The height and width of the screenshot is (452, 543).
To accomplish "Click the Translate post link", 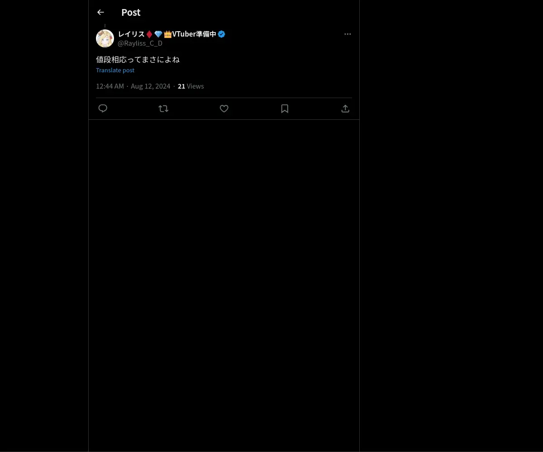I will pyautogui.click(x=115, y=70).
